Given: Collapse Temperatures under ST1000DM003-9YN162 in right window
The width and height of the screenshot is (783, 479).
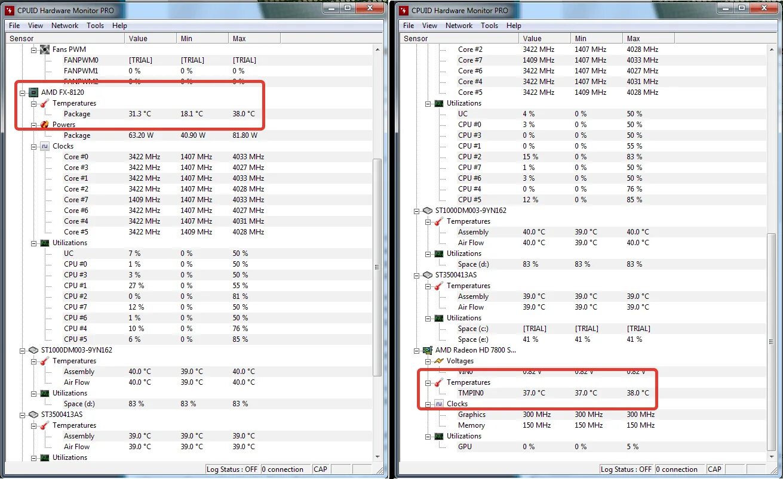Looking at the screenshot, I should tap(428, 221).
